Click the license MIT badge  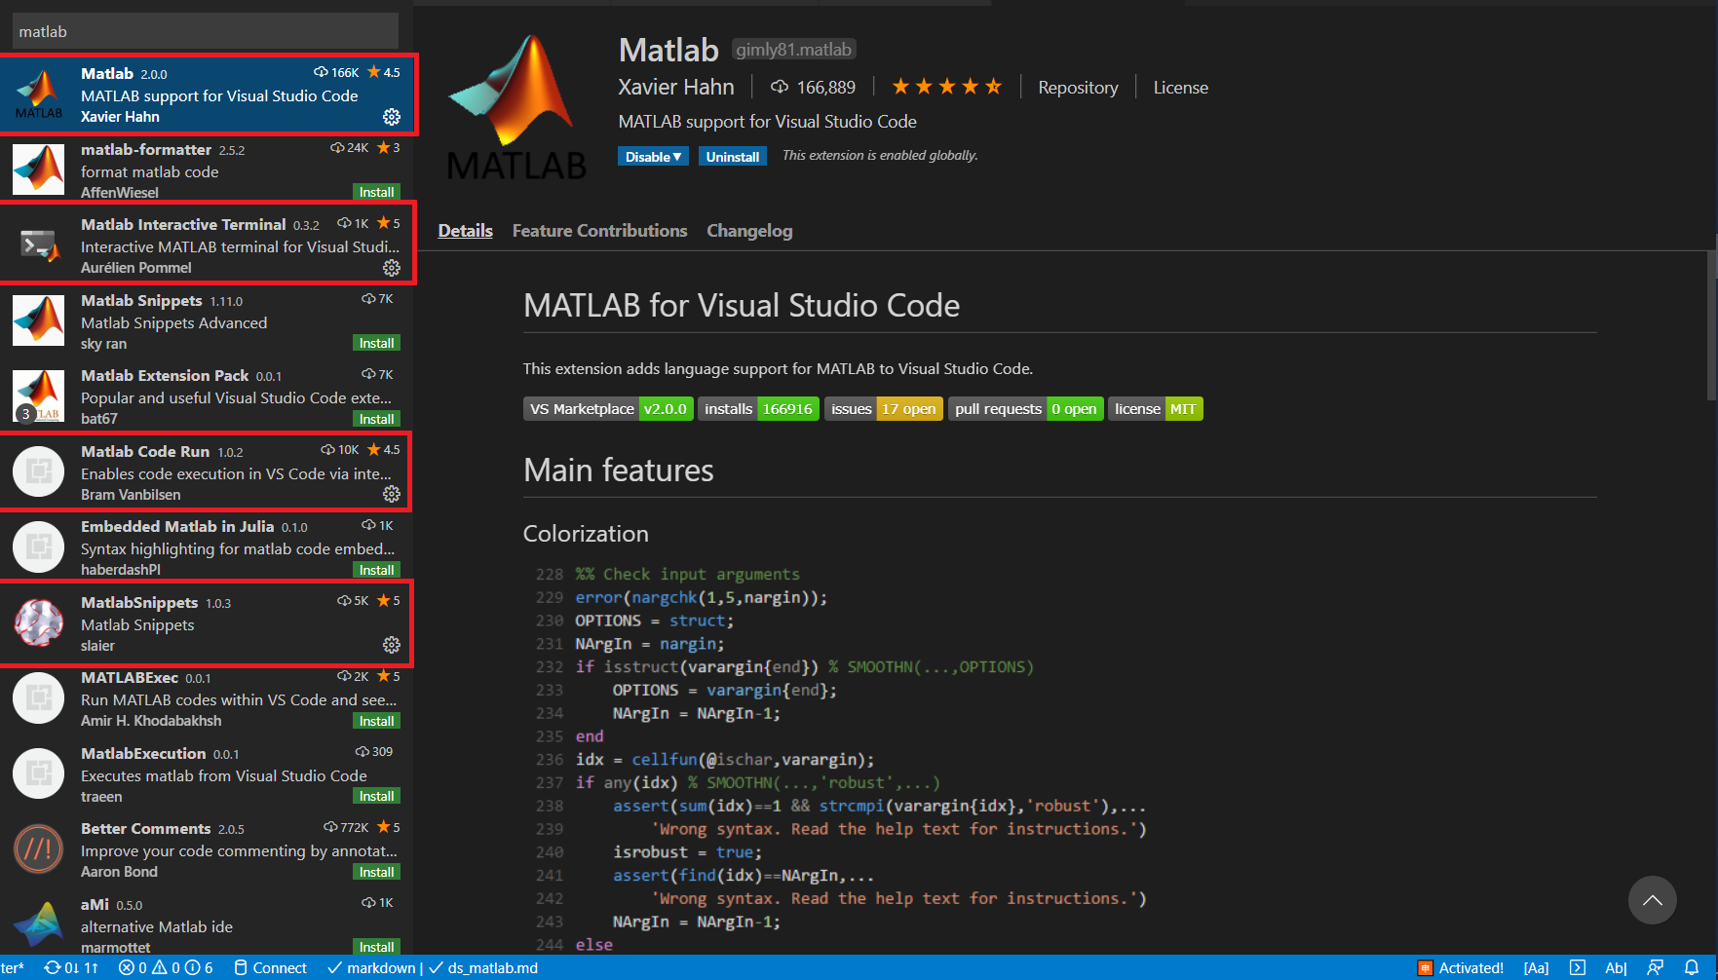coord(1156,409)
